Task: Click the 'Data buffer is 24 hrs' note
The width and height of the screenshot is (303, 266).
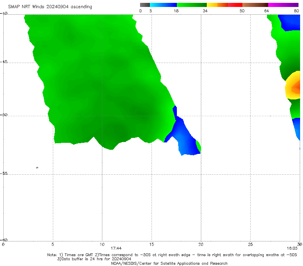Action: [94, 259]
